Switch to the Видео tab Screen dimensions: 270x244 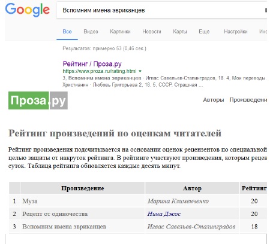(91, 32)
